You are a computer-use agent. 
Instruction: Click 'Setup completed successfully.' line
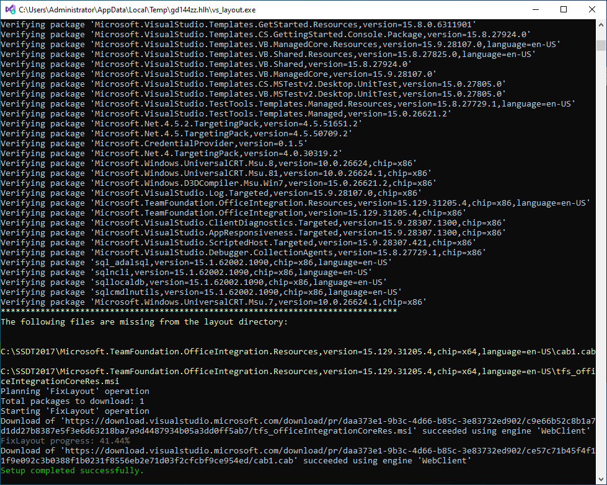(x=72, y=470)
